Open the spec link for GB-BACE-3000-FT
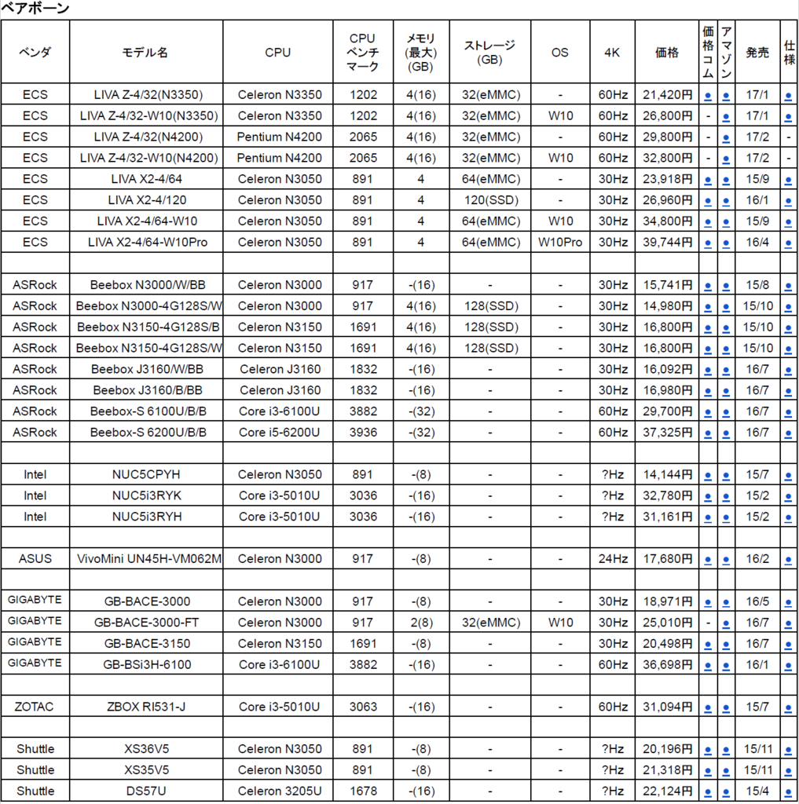Image resolution: width=799 pixels, height=804 pixels. click(x=789, y=623)
